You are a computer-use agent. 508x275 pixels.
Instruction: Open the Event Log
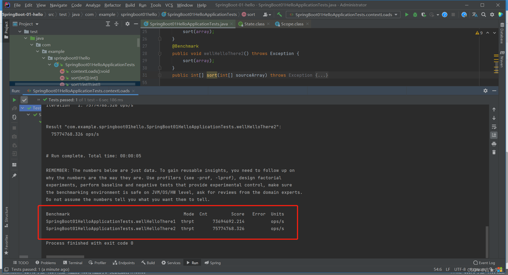[484, 263]
